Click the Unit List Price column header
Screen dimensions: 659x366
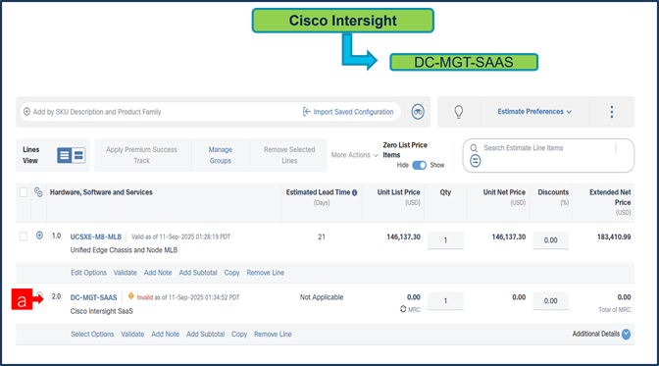click(398, 192)
